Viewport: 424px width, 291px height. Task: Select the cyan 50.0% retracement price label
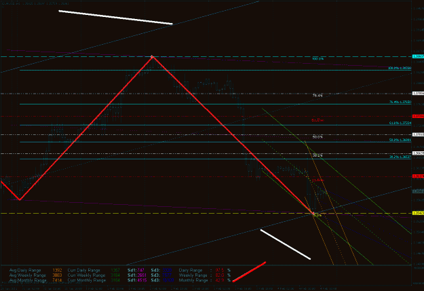tap(400, 140)
